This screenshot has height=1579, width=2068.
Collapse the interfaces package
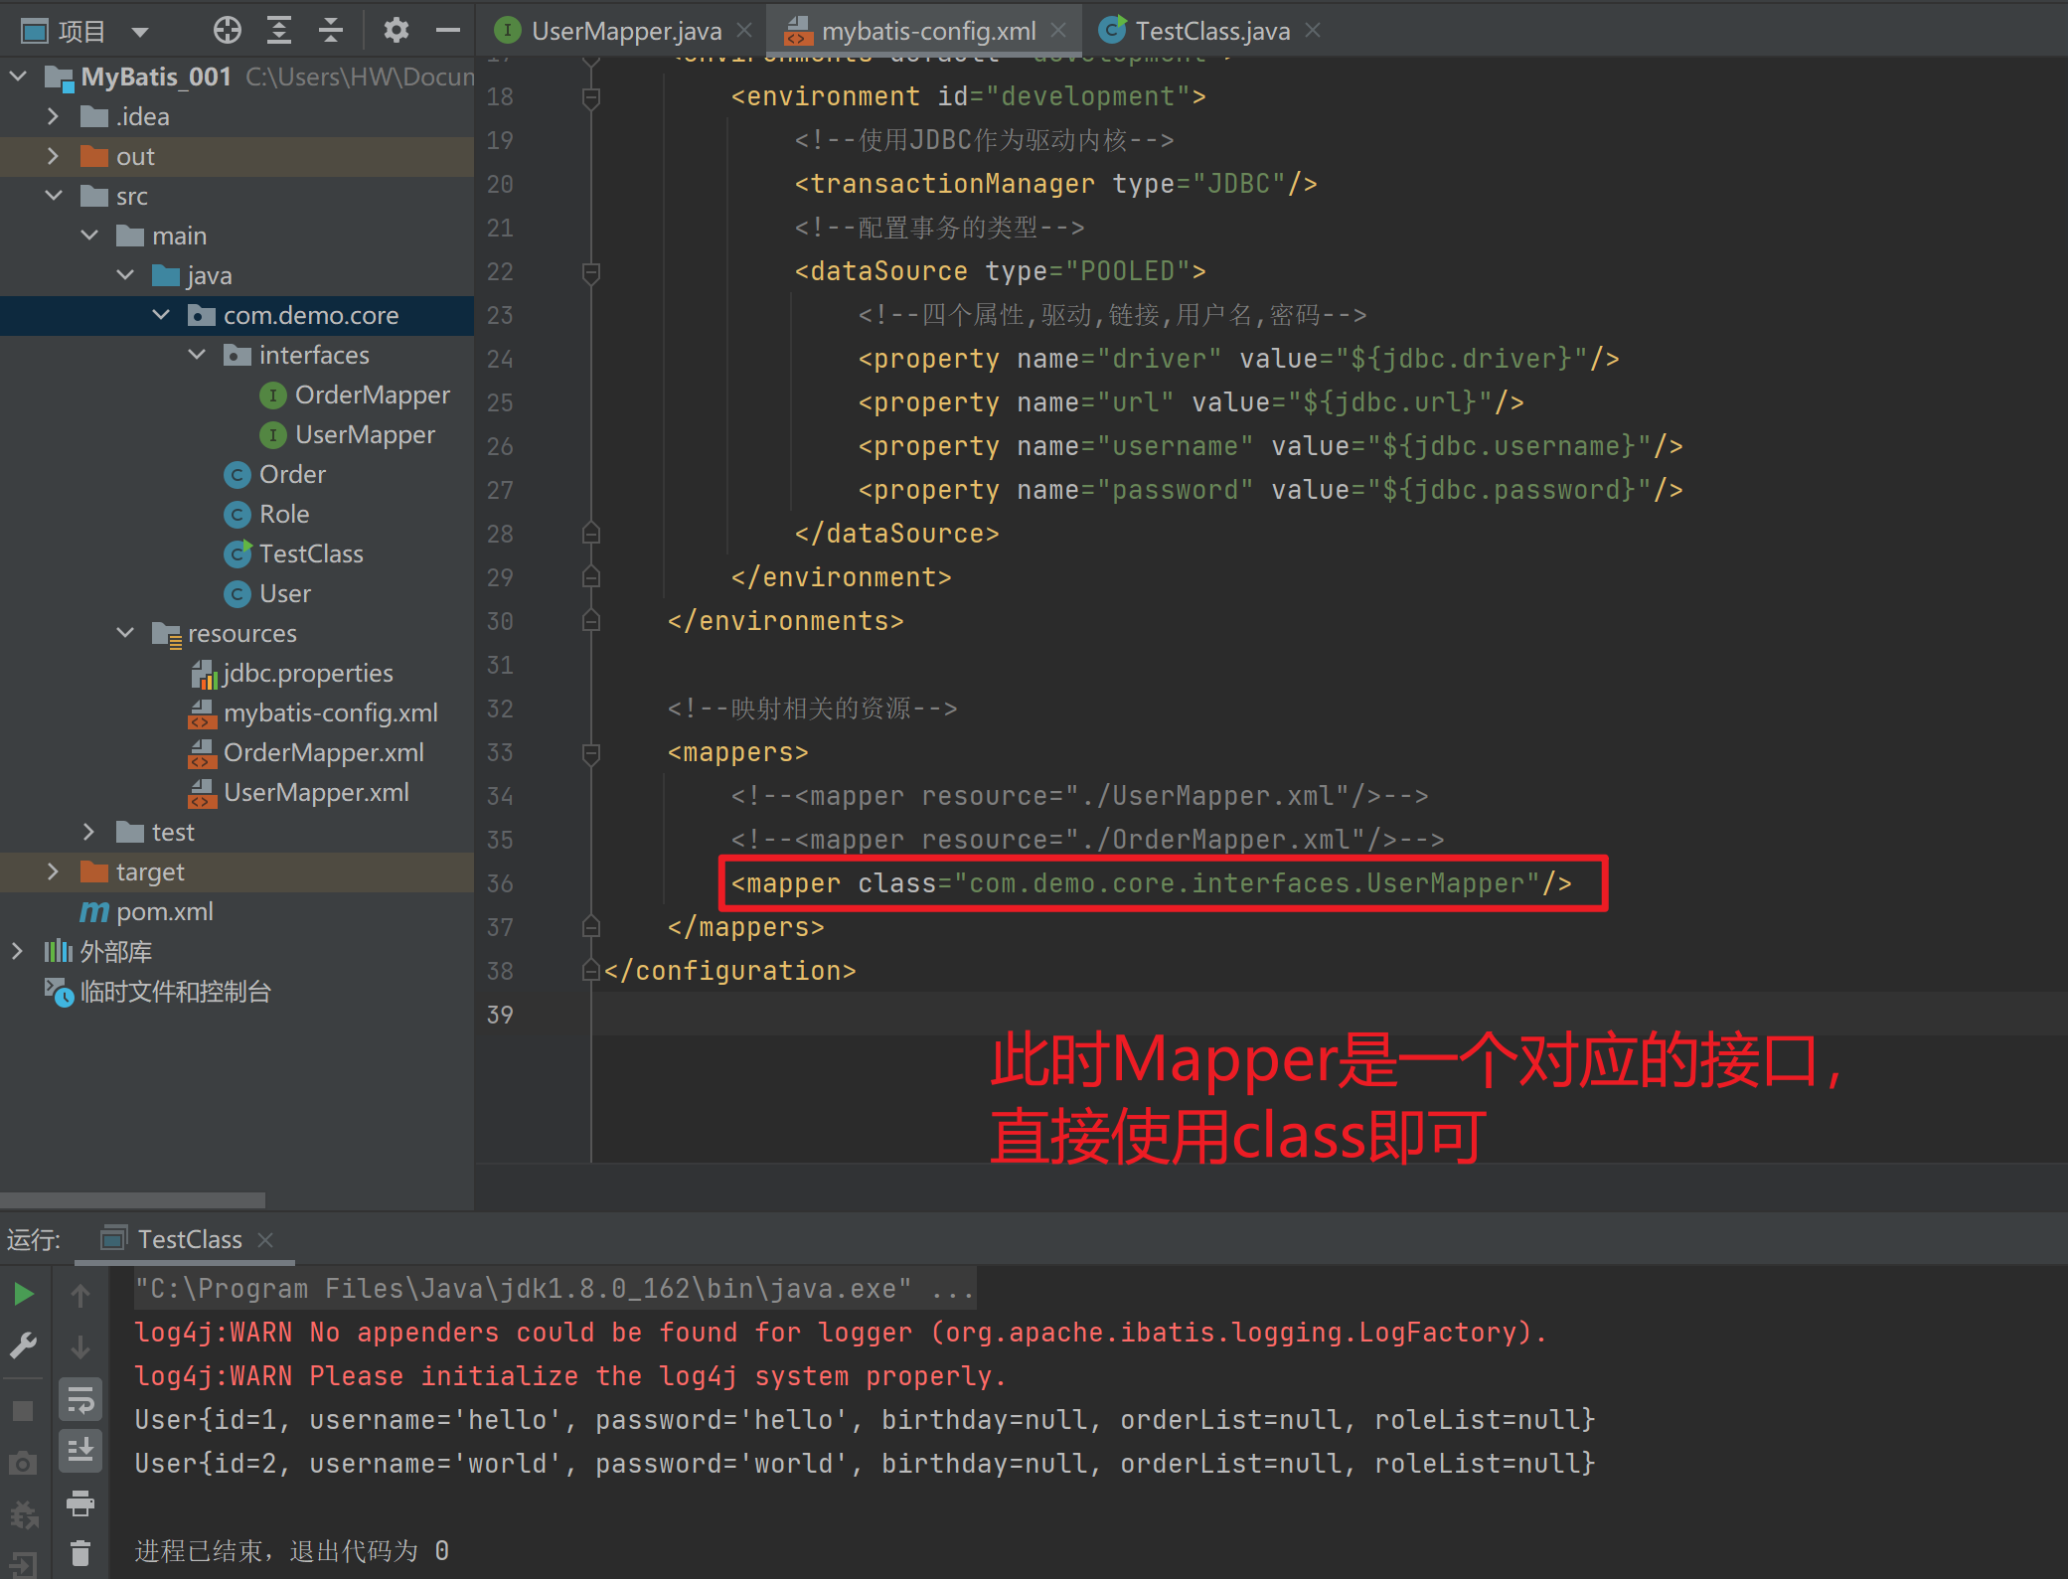[197, 355]
